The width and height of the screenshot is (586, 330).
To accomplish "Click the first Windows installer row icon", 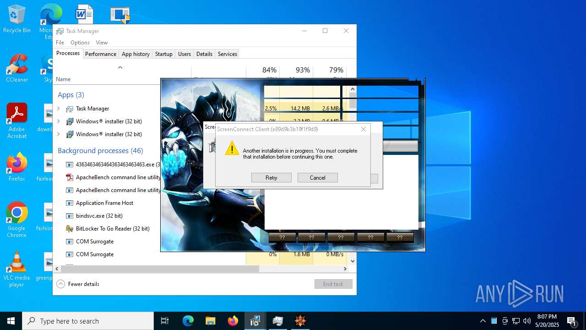I will pos(70,121).
